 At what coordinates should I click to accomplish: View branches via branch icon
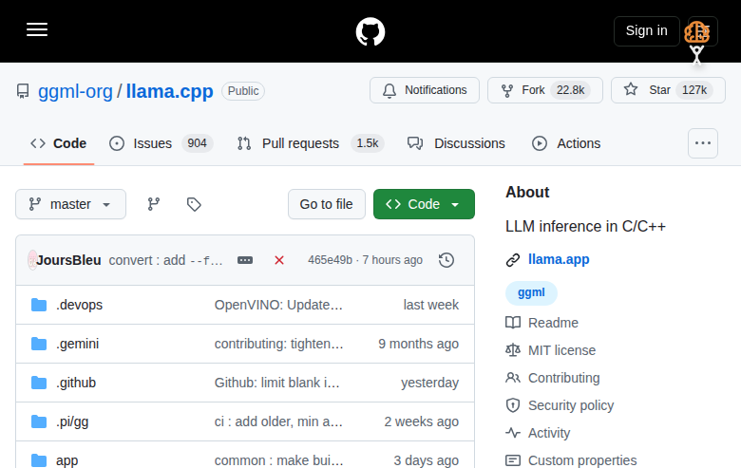[154, 204]
